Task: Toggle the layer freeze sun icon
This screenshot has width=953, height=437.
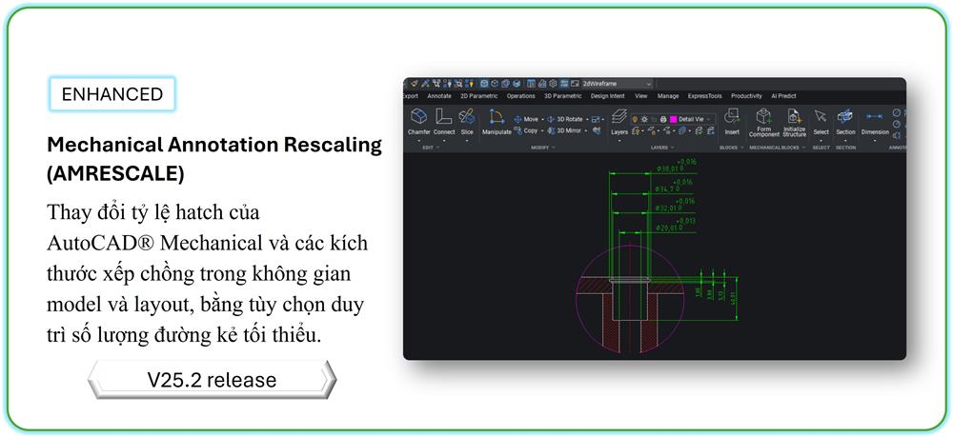Action: 643,120
